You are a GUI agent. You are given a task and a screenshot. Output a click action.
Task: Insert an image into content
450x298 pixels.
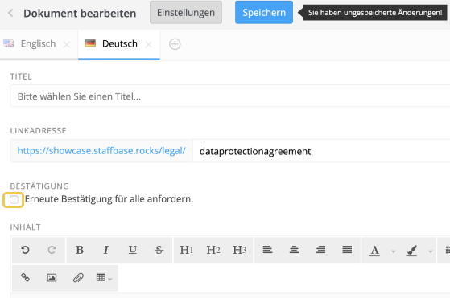[52, 277]
